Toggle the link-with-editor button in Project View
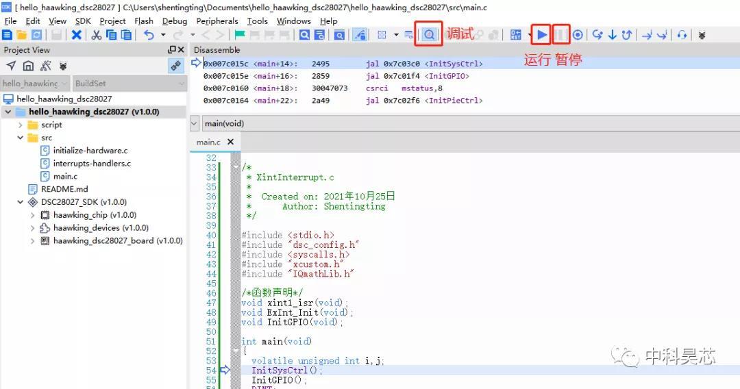Viewport: 740px width, 389px height. coord(176,66)
